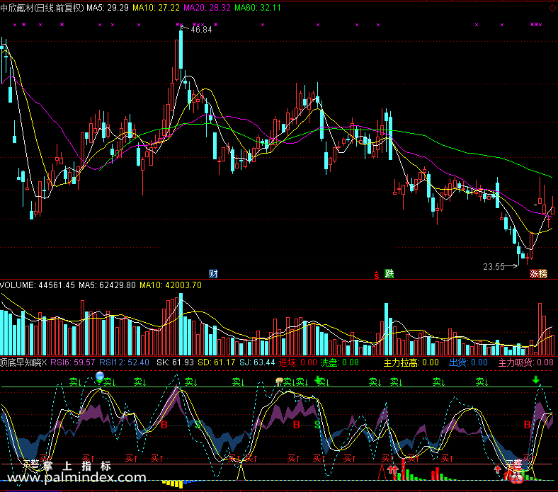This screenshot has height=492, width=558.
Task: Click the leftmost green S signal in indicator
Action: 198,425
